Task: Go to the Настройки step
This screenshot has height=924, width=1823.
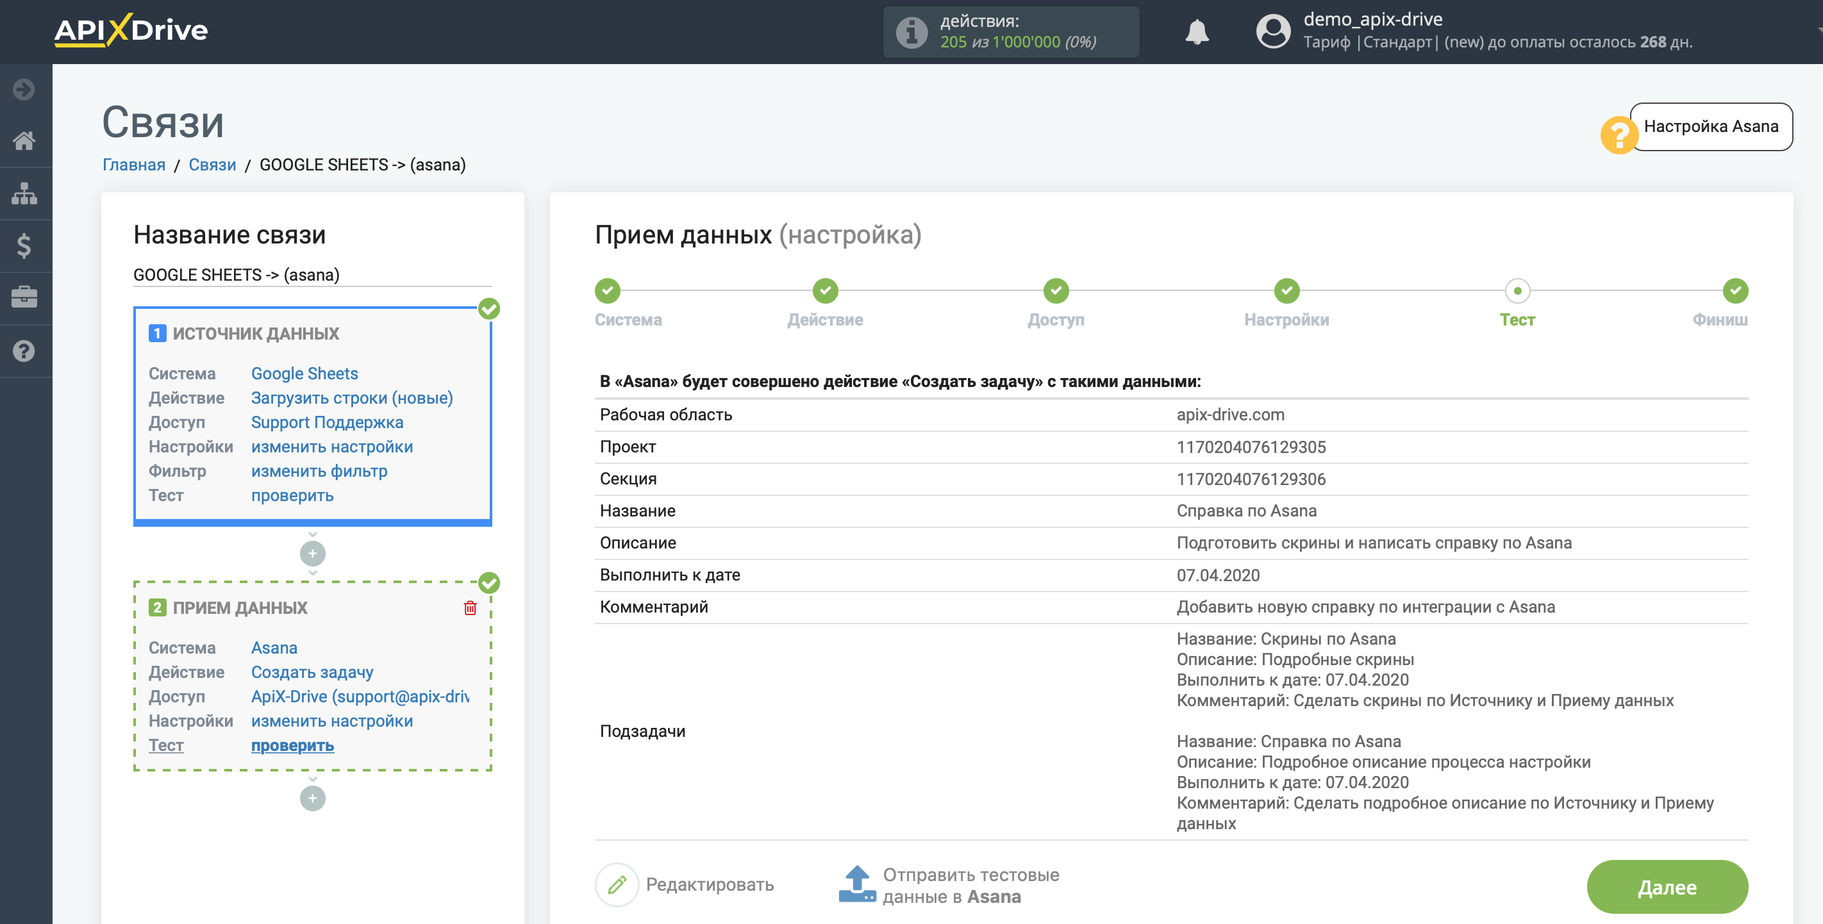Action: [1286, 291]
